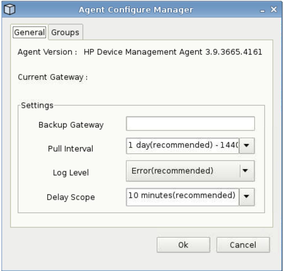Click the Pull Interval label
Viewport: 284px width, 271px height.
pyautogui.click(x=70, y=149)
